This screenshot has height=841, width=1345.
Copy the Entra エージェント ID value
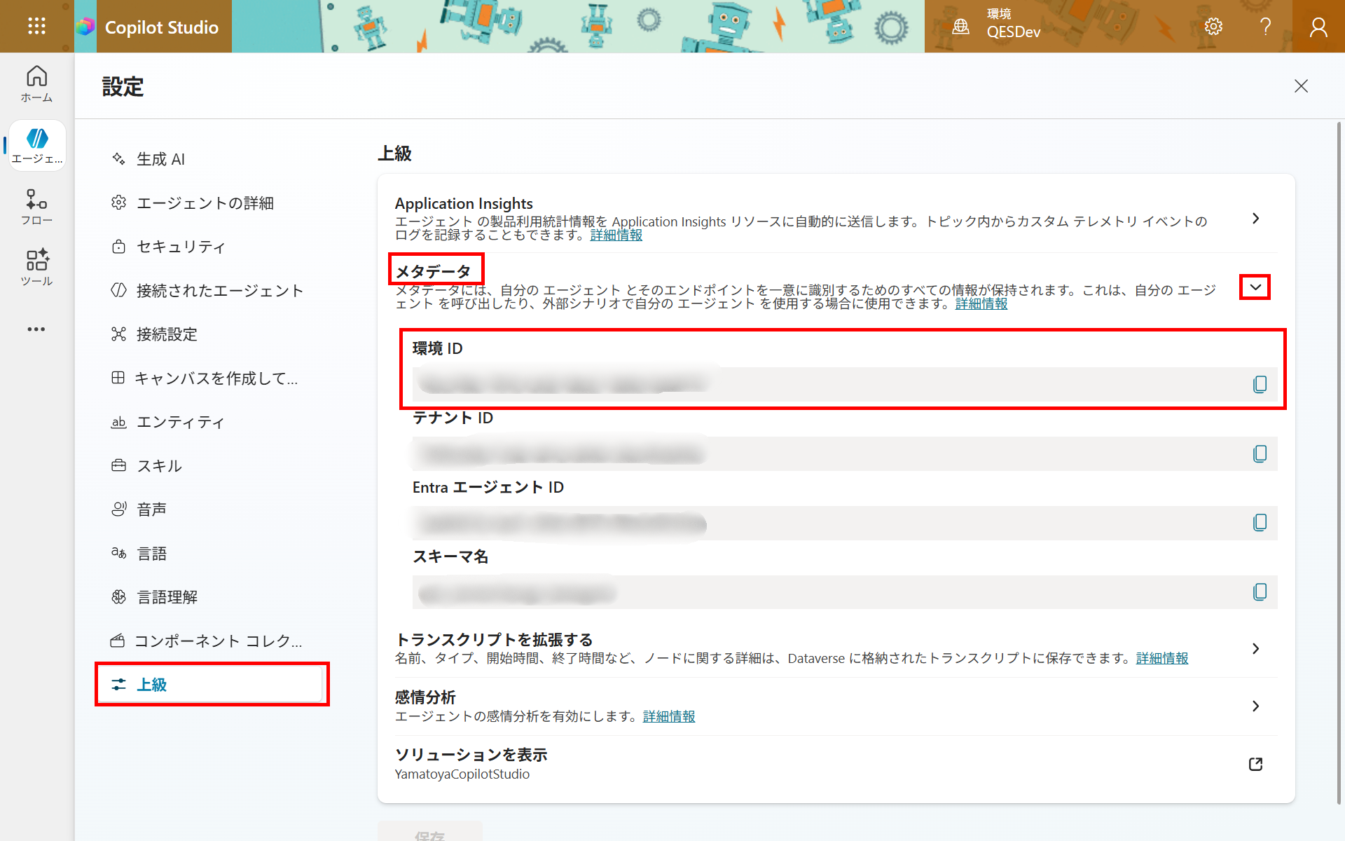pos(1260,523)
